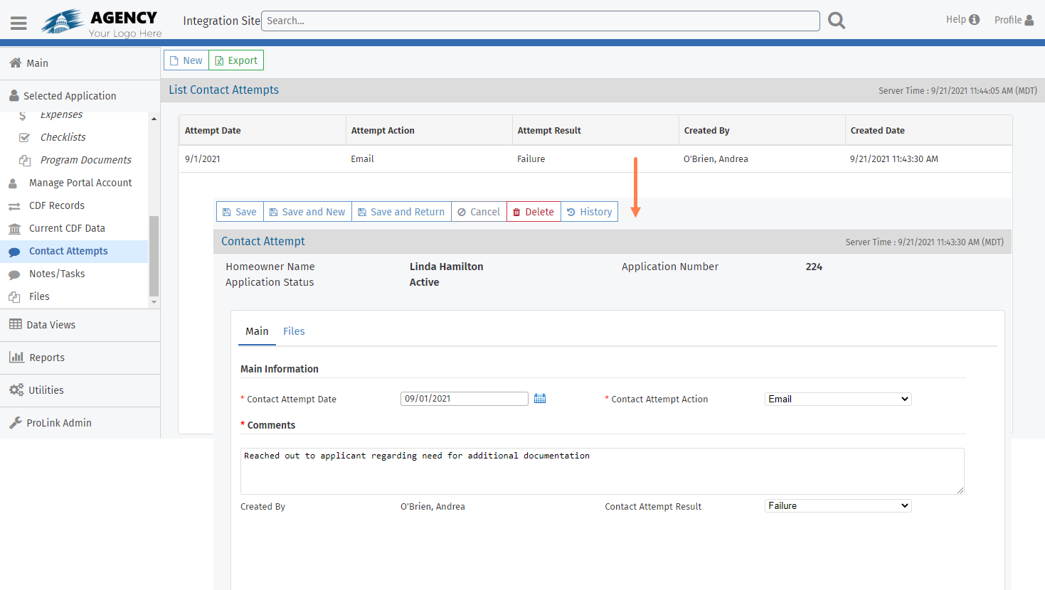Open the Profile user icon
This screenshot has width=1045, height=590.
1029,20
